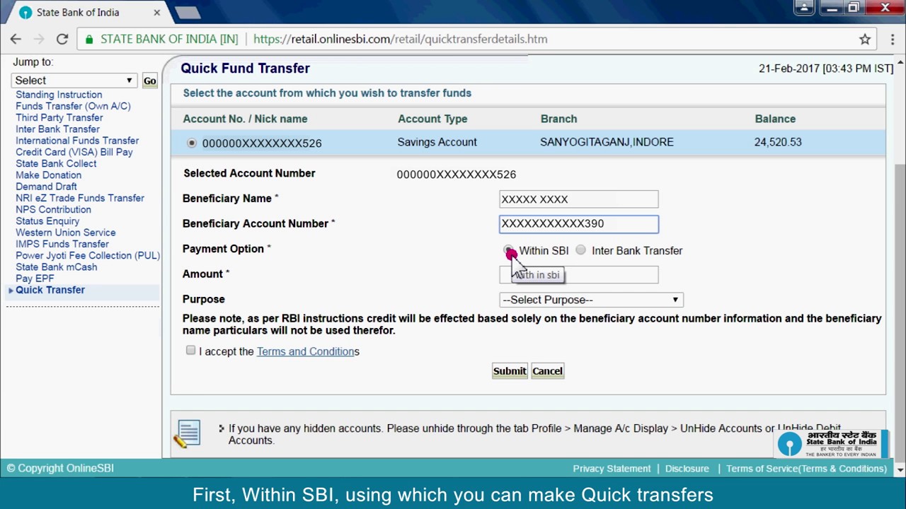The image size is (906, 509).
Task: Bookmark this page with the star icon
Action: click(x=865, y=40)
